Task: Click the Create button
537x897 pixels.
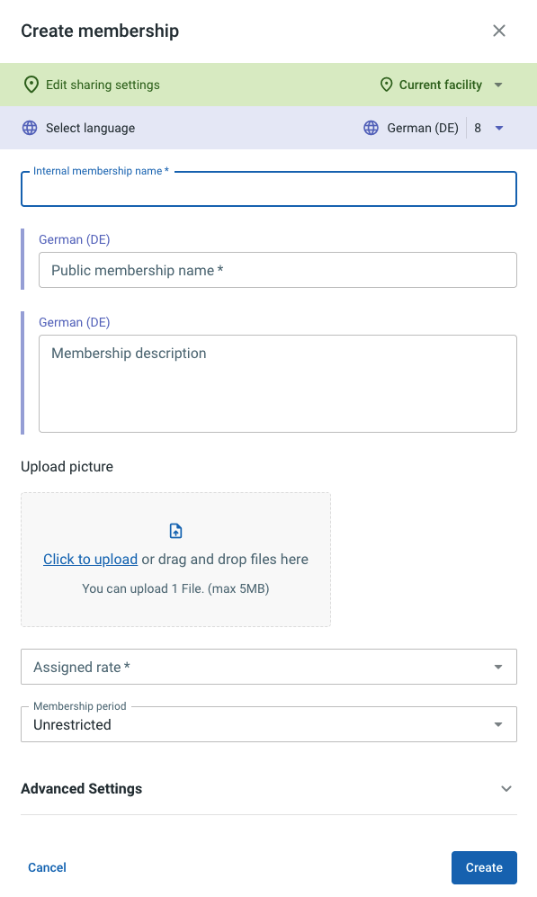Action: (484, 867)
